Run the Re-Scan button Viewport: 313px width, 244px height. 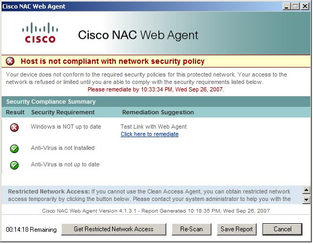click(x=191, y=229)
